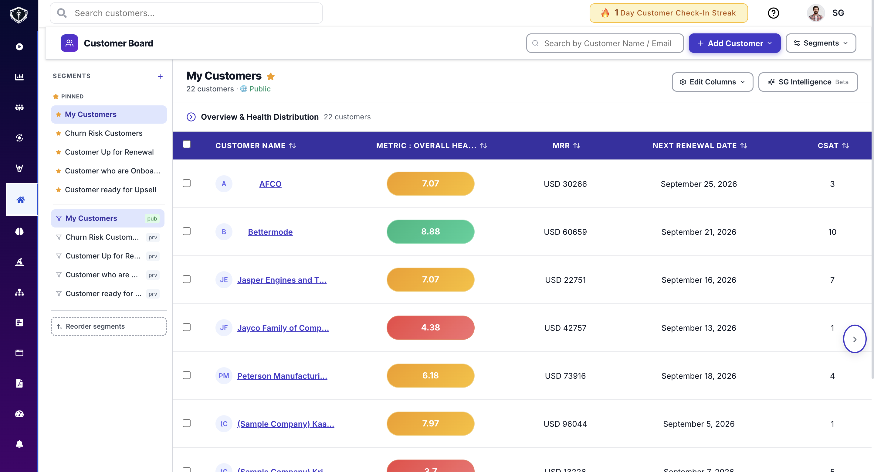Select pinned Customer ready for Upsell segment
Viewport: 874px width, 472px height.
[x=109, y=190]
